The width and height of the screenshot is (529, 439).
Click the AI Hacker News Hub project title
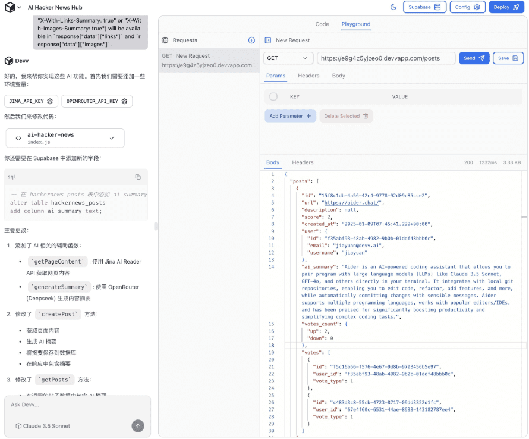click(55, 7)
